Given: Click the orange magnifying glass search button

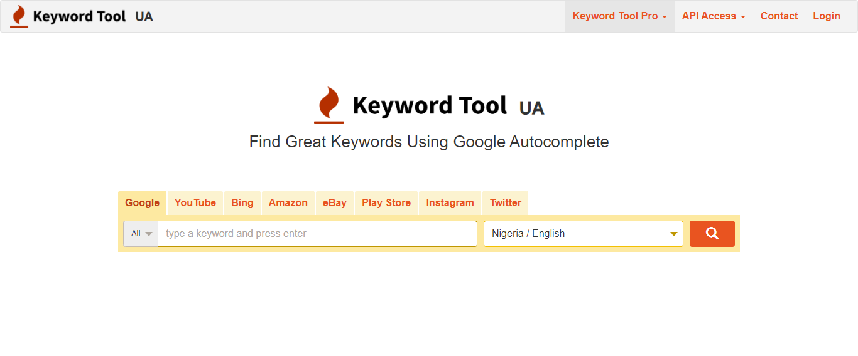Looking at the screenshot, I should [x=712, y=234].
